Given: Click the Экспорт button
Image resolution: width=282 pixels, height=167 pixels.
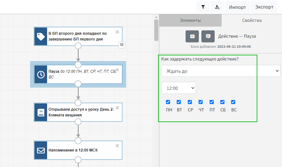Looking at the screenshot, I should pos(264,7).
